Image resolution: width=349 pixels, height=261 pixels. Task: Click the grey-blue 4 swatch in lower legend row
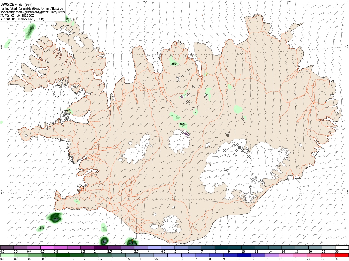click(146, 255)
